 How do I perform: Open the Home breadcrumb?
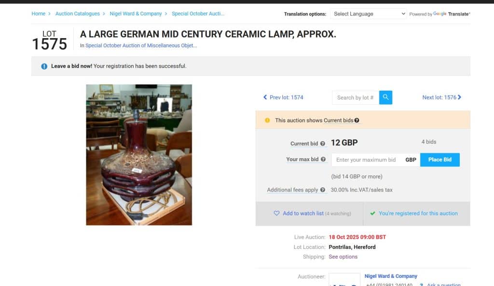point(39,14)
